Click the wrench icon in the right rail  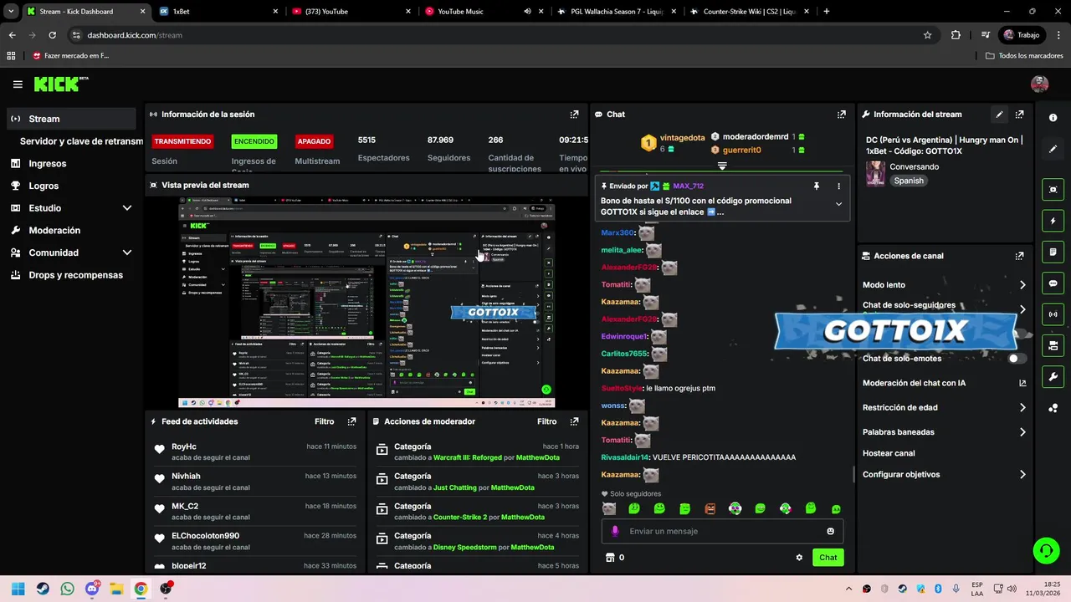(x=1053, y=377)
